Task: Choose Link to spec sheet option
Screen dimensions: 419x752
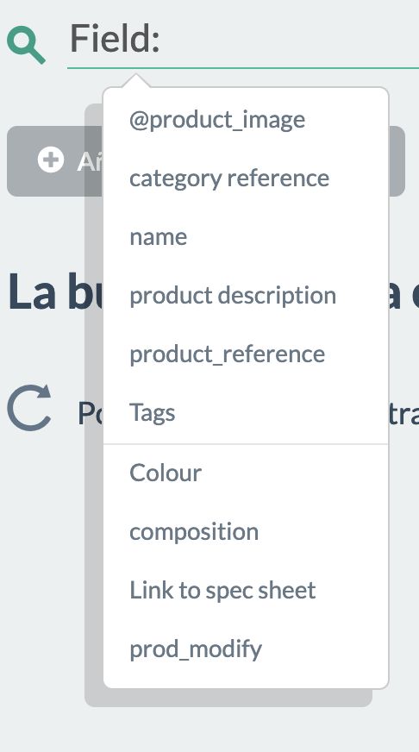Action: click(x=222, y=590)
